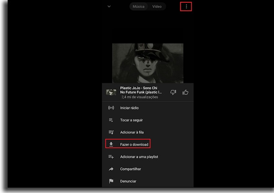This screenshot has height=193, width=274.
Task: Click the share arrow icon
Action: 111,169
